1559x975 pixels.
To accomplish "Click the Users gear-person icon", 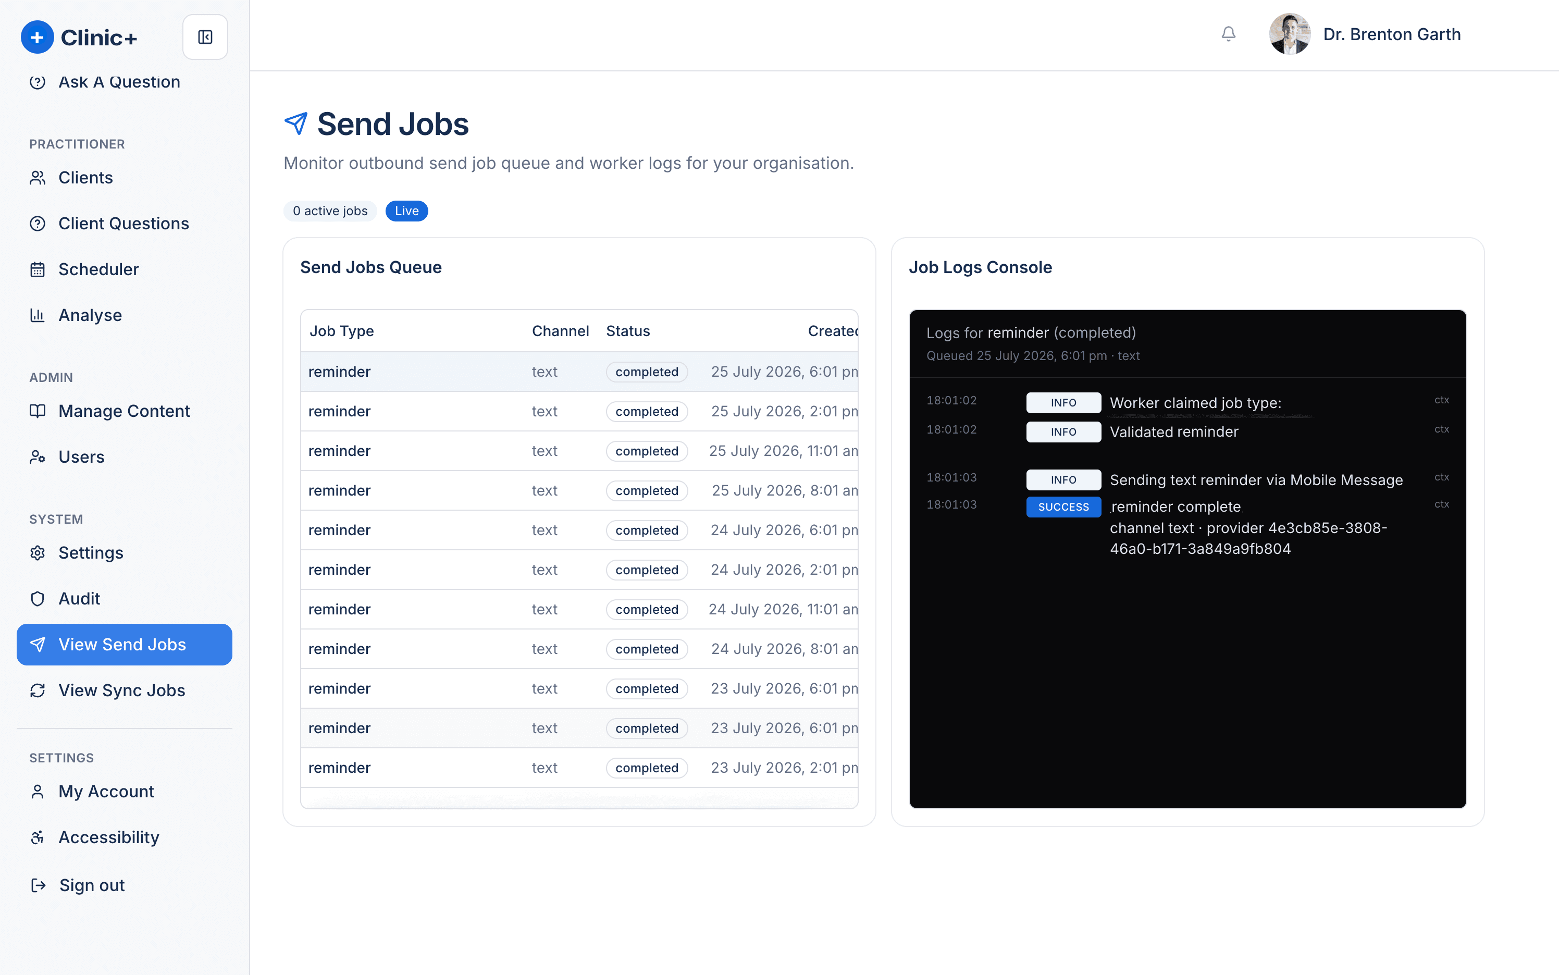I will click(x=38, y=456).
